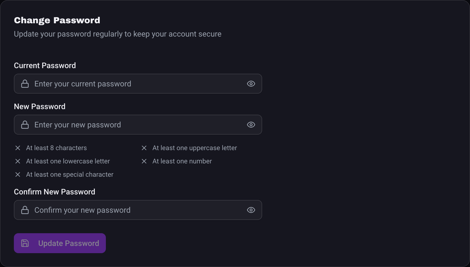
Task: Focus the Confirm your new password input
Action: tap(138, 210)
